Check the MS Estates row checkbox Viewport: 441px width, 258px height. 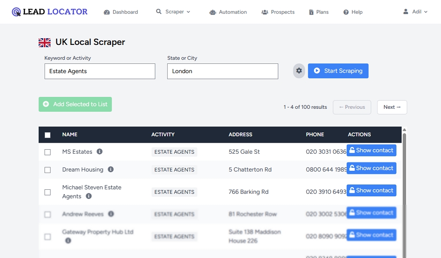point(48,152)
